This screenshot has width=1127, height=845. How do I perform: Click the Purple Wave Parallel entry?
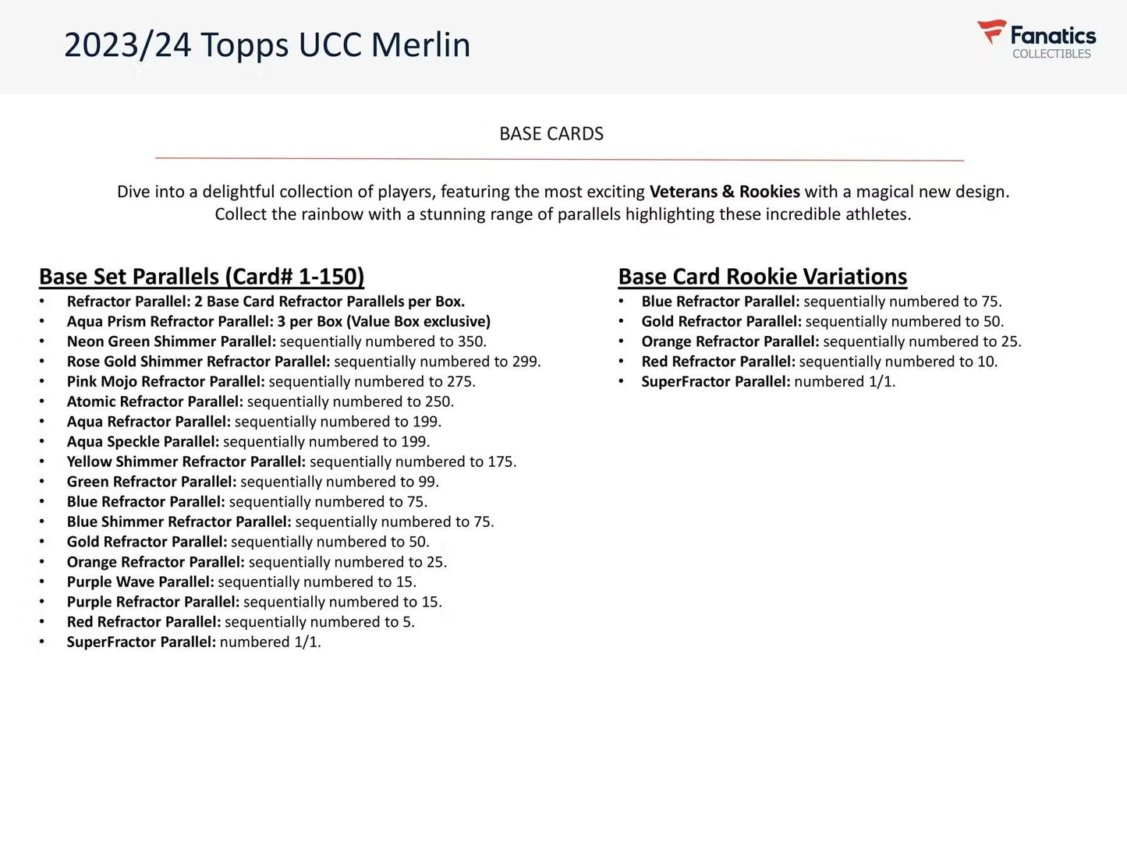tap(241, 582)
